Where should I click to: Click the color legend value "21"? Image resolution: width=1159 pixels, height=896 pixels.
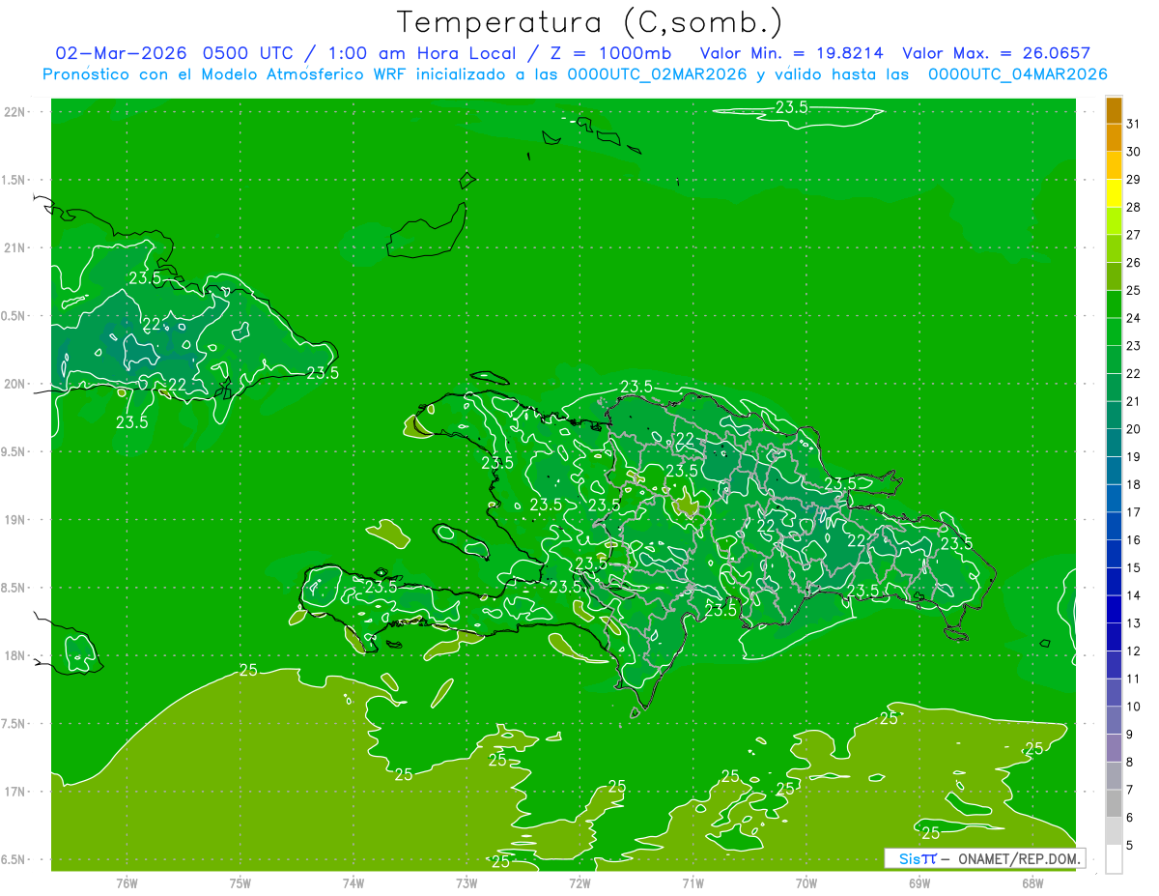[1134, 401]
